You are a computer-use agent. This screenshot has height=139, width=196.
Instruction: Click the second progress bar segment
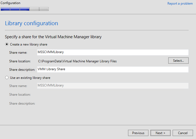15,9
